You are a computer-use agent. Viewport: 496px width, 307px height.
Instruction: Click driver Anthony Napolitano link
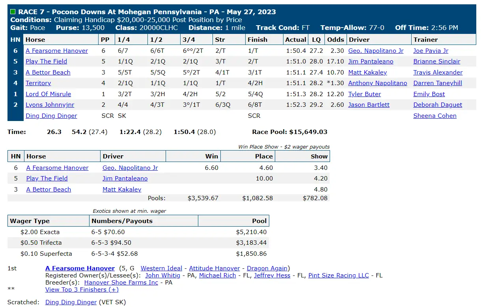377,83
